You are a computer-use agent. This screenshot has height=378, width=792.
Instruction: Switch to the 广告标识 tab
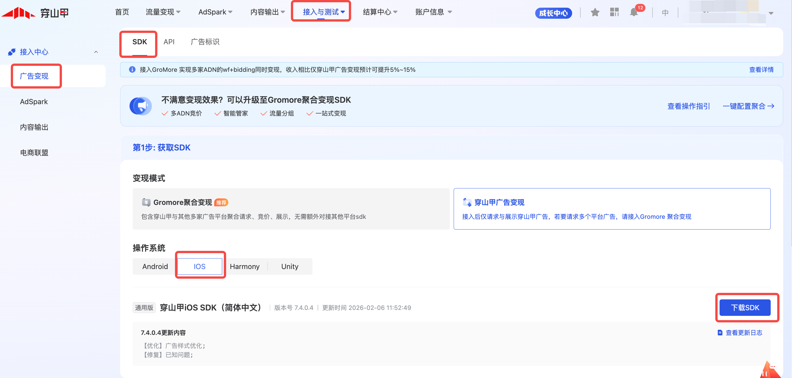click(x=205, y=42)
